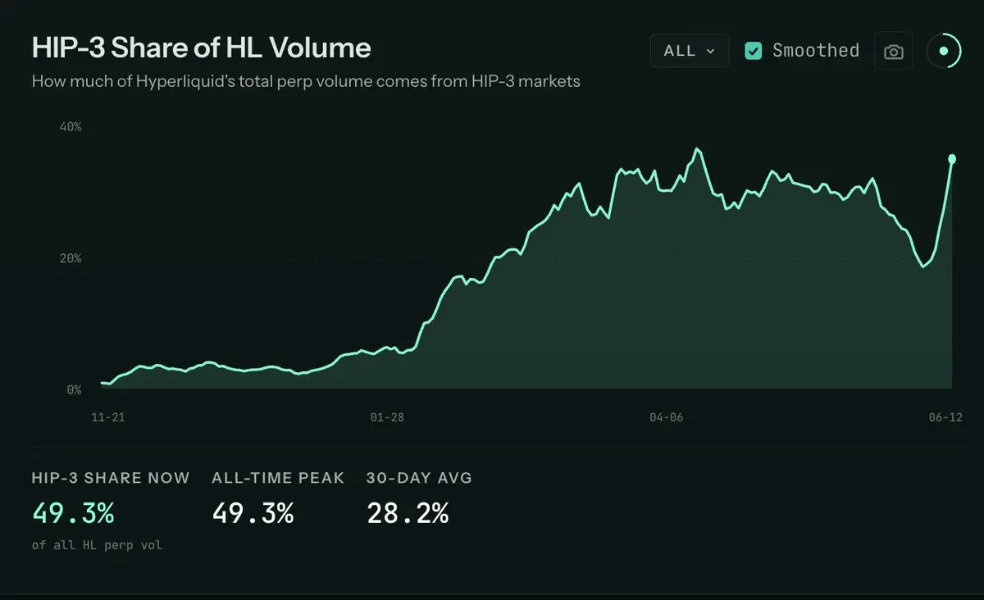The image size is (984, 600).
Task: Click the 28.2% 30-day average value
Action: pyautogui.click(x=408, y=514)
